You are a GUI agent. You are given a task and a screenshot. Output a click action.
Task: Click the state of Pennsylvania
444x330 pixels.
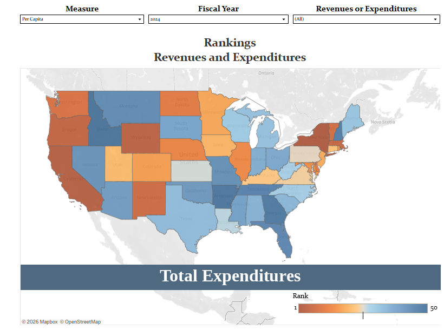point(304,154)
